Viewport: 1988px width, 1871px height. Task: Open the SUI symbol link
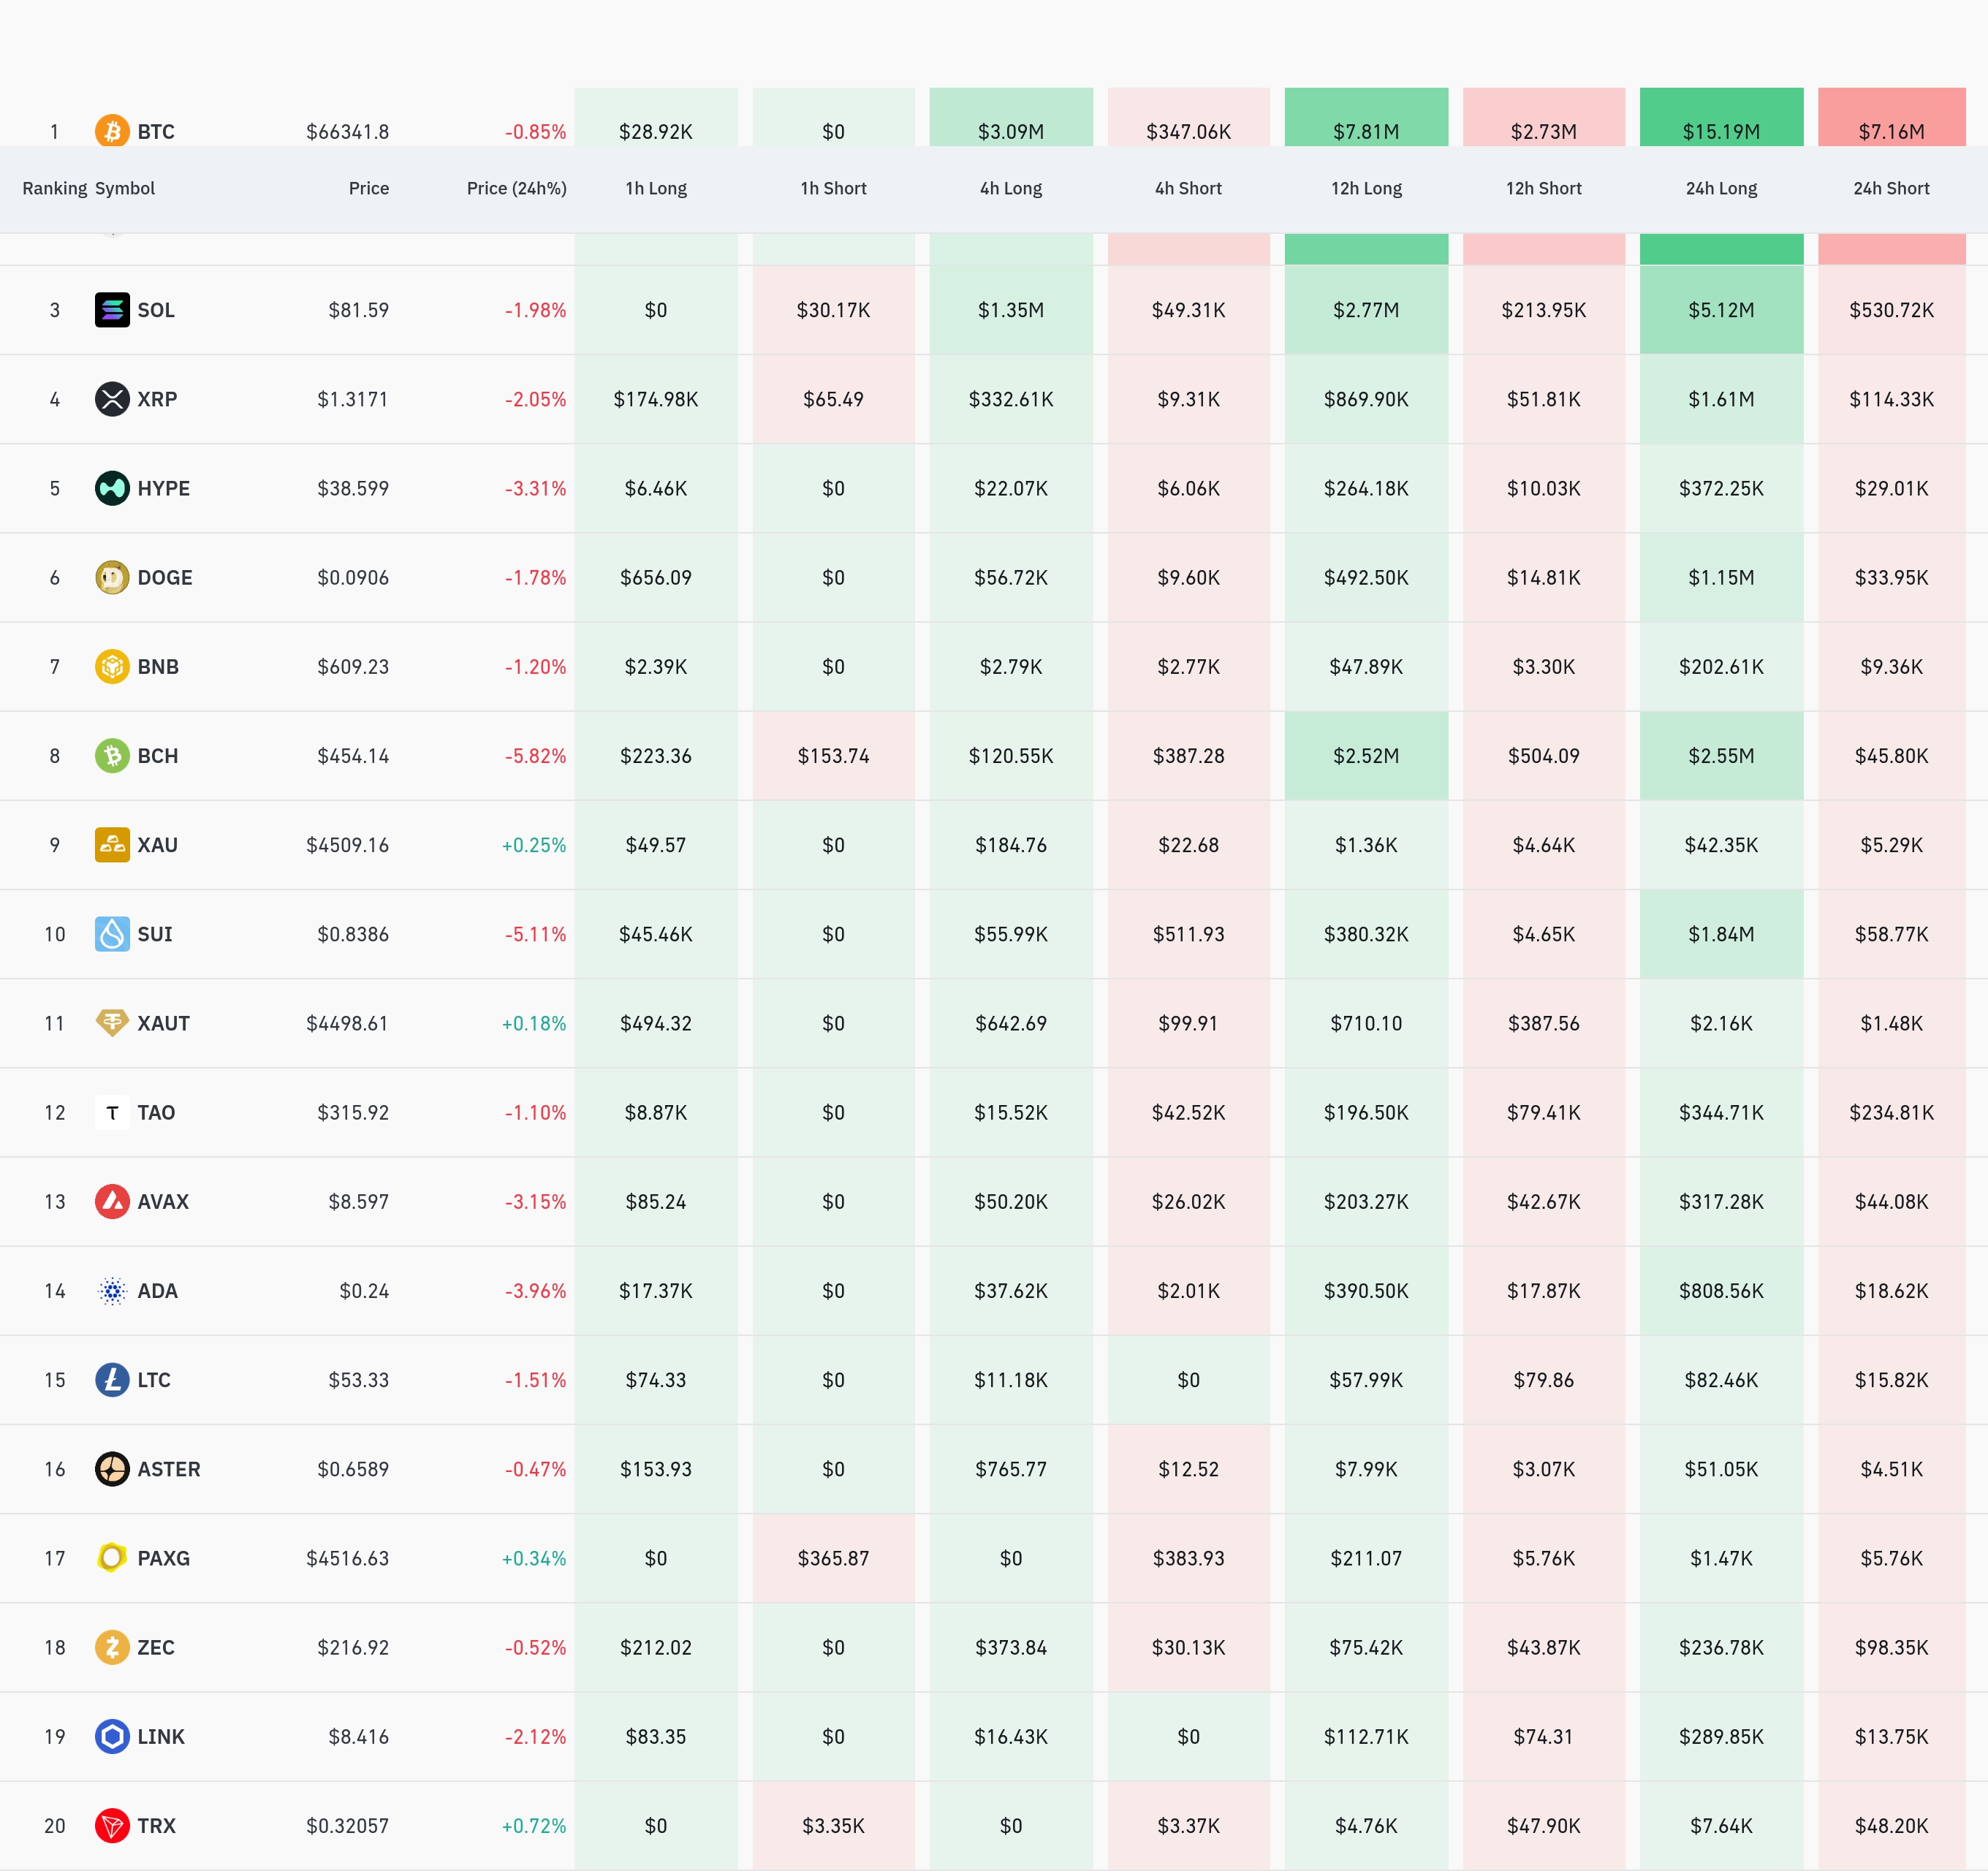(154, 934)
